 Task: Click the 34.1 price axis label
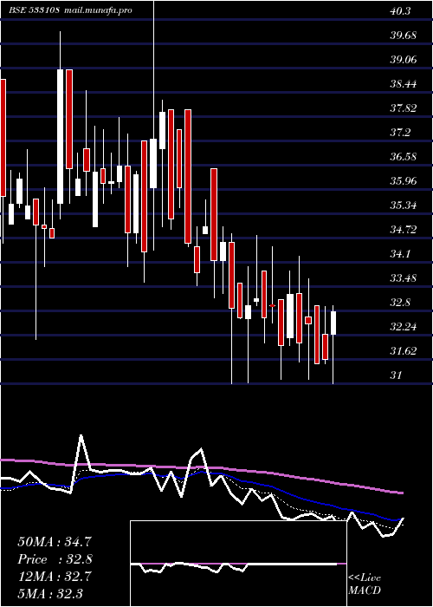[400, 254]
